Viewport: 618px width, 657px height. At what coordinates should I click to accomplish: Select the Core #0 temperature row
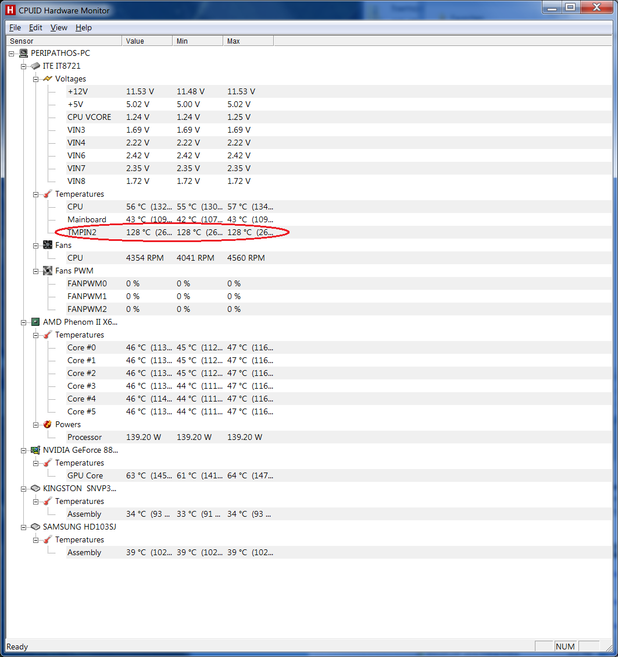tap(339, 347)
